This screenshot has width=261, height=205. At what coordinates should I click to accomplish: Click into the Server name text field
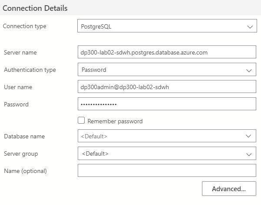(167, 52)
